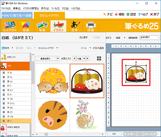Select 卯 う in zodiac list
The image size is (161, 137).
[x=16, y=86]
